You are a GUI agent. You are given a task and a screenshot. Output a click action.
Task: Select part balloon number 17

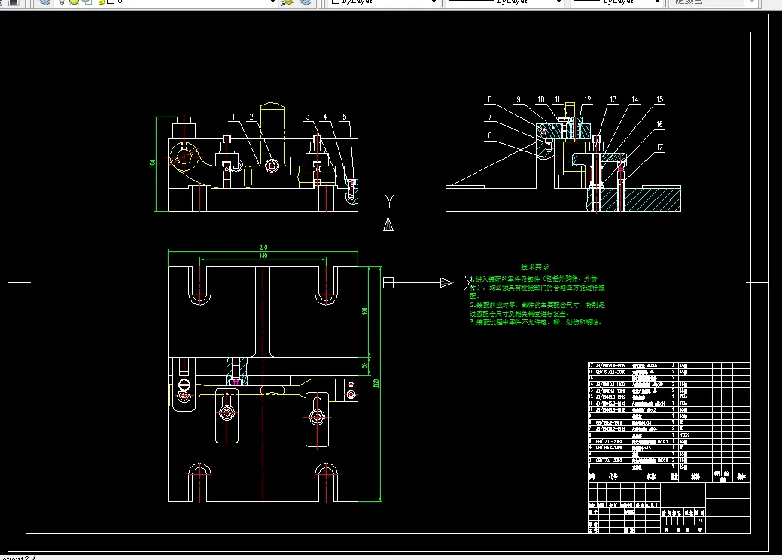click(659, 148)
